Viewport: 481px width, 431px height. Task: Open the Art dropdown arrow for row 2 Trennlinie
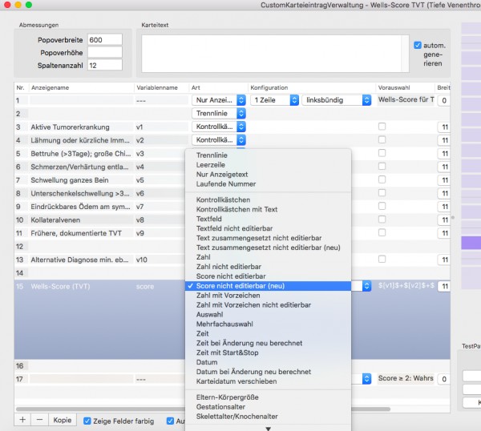[x=241, y=114]
